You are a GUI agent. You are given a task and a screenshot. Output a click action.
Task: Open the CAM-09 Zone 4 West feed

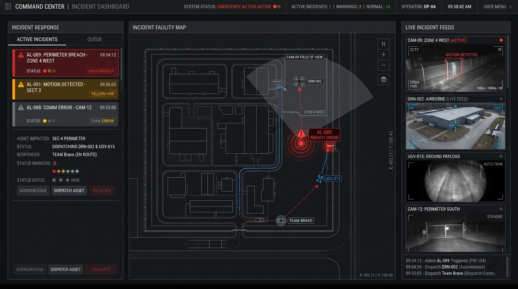point(455,64)
